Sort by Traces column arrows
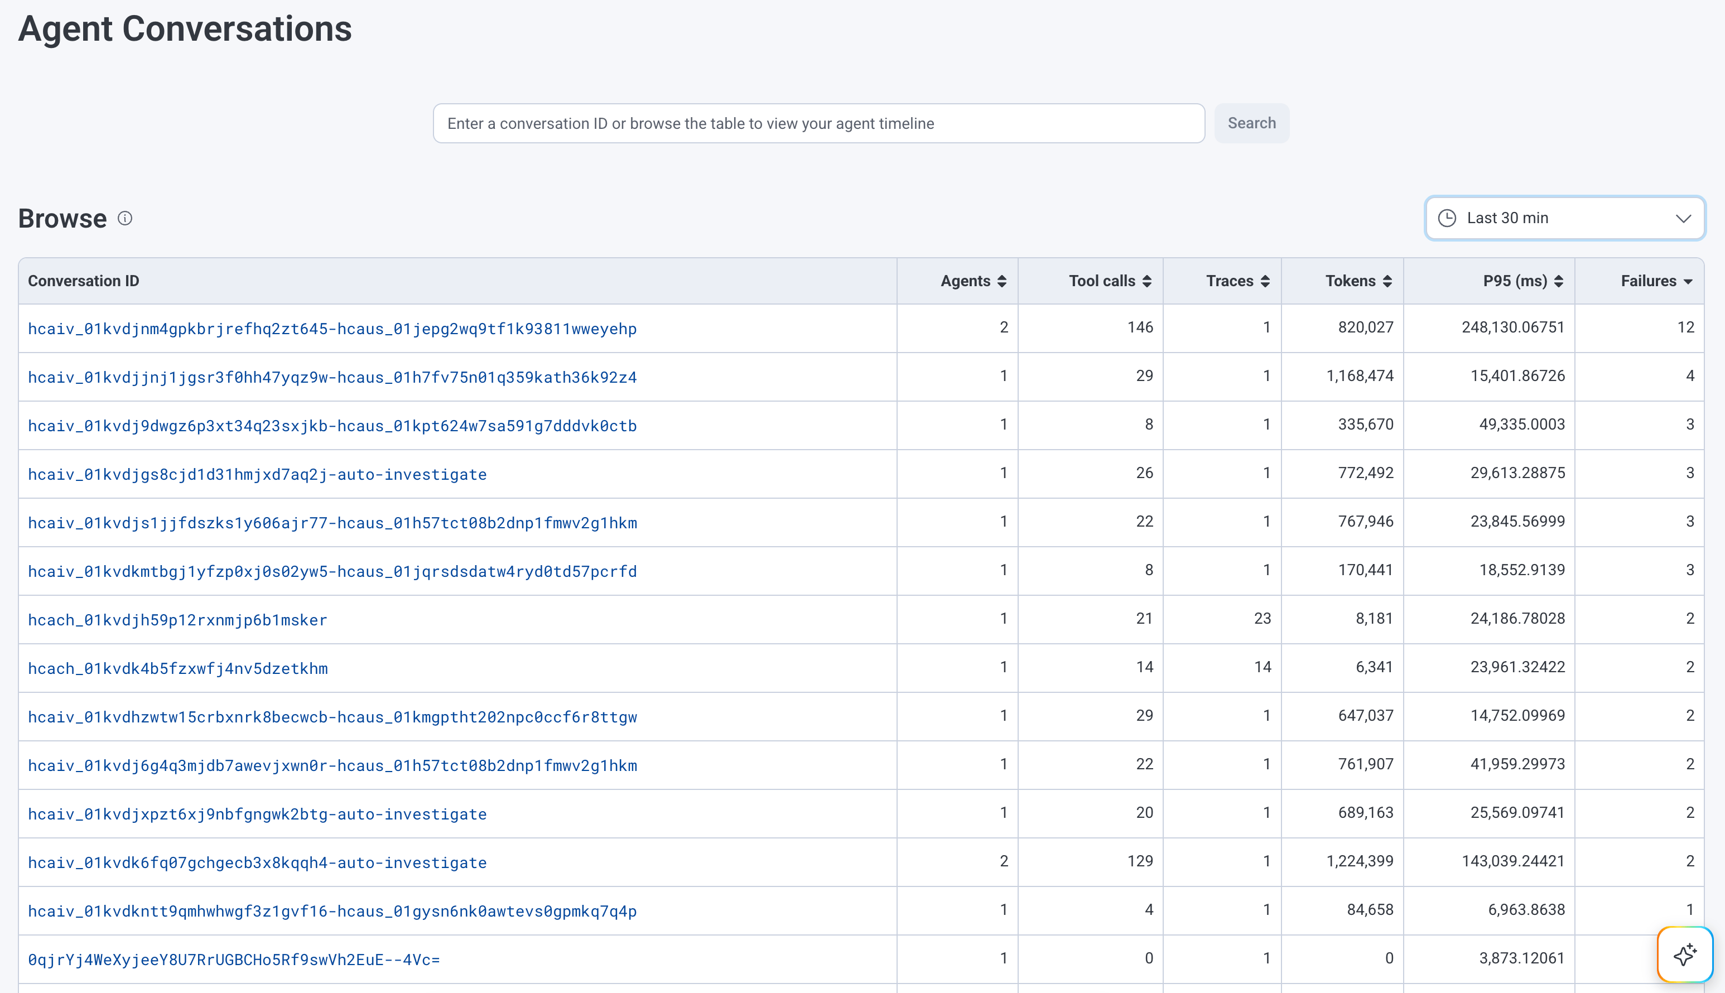 click(x=1265, y=281)
